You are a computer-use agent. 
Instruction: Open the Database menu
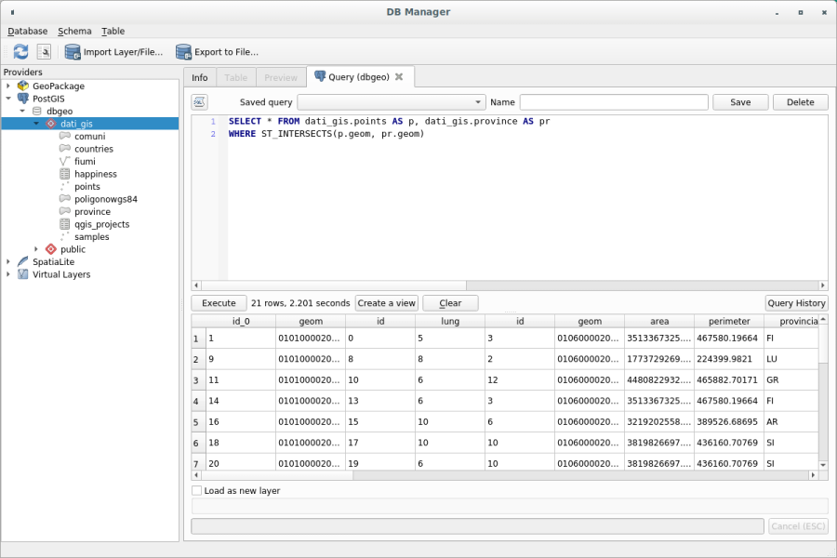tap(27, 31)
